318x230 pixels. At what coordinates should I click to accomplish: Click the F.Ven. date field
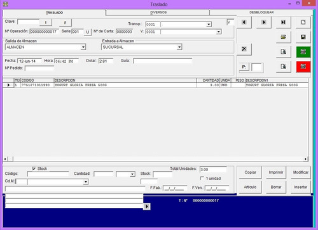point(217,188)
